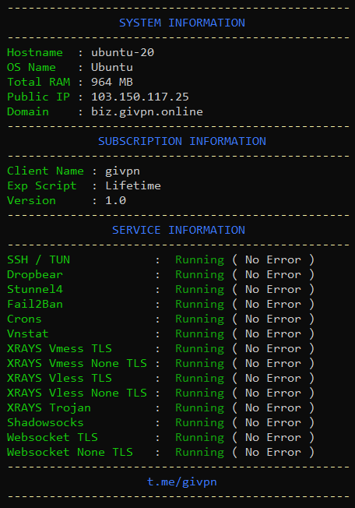The width and height of the screenshot is (355, 508).
Task: Click the Stunnel4 service label
Action: click(35, 289)
